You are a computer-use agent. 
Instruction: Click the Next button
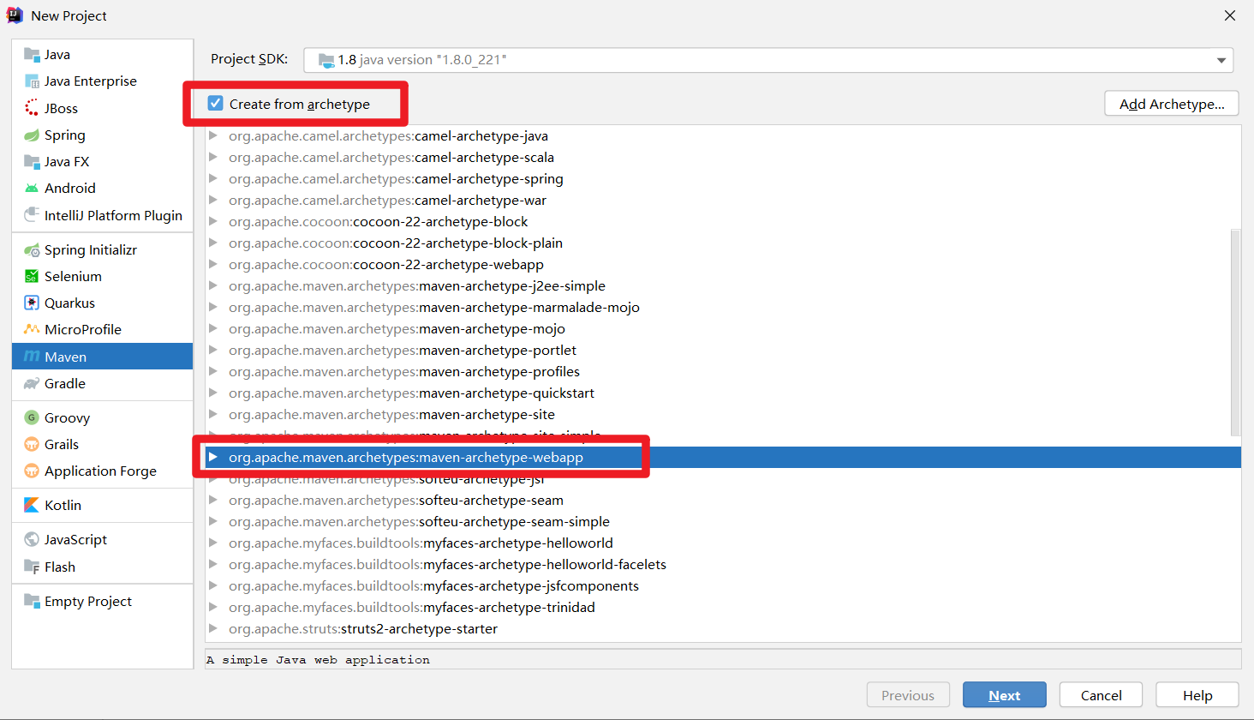pos(1005,695)
